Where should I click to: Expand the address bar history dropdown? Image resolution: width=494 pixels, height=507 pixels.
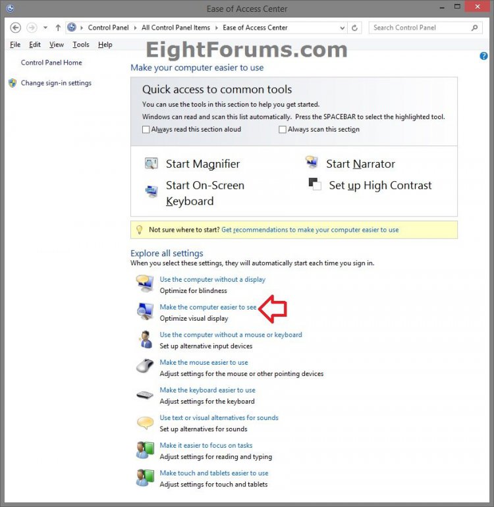tap(343, 28)
